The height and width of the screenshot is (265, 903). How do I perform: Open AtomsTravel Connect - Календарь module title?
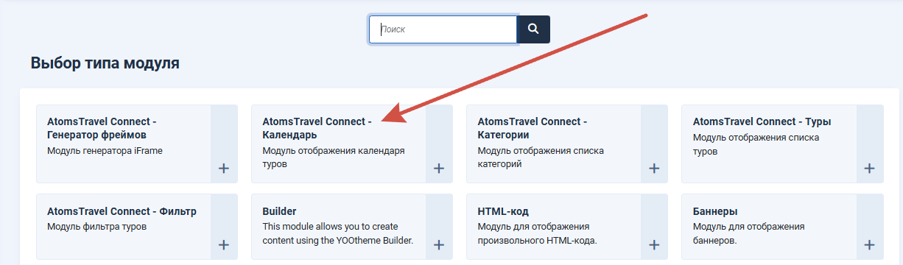(x=317, y=128)
